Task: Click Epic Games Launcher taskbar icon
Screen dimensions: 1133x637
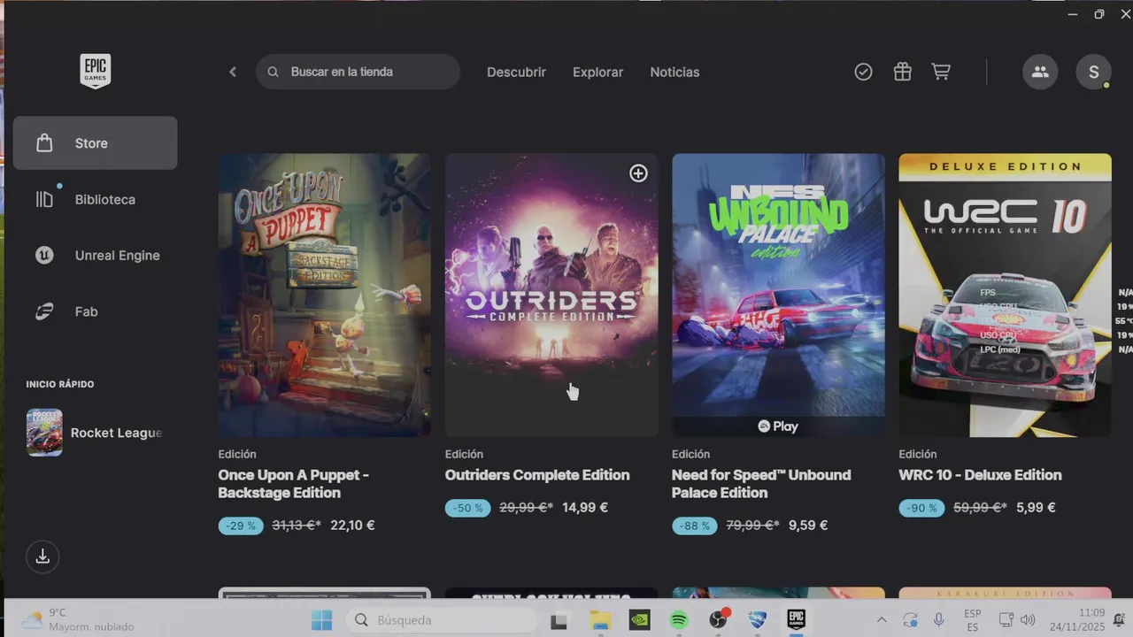Action: click(x=797, y=620)
